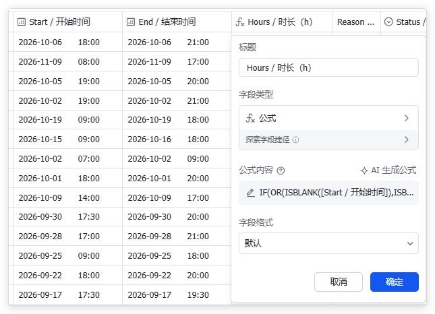435x314 pixels.
Task: Click start cell 2026-10-02 19:00
Action: 67,100
